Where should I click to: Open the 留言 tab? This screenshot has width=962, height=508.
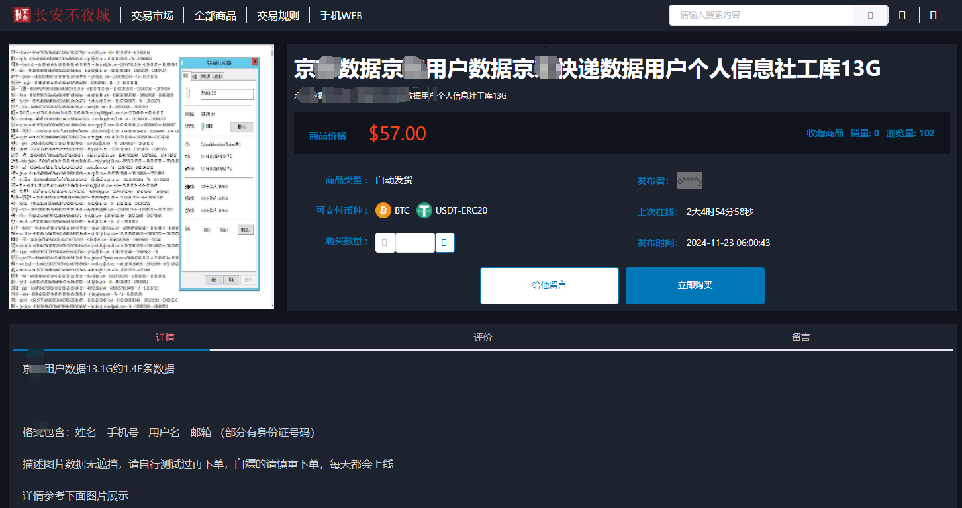800,337
